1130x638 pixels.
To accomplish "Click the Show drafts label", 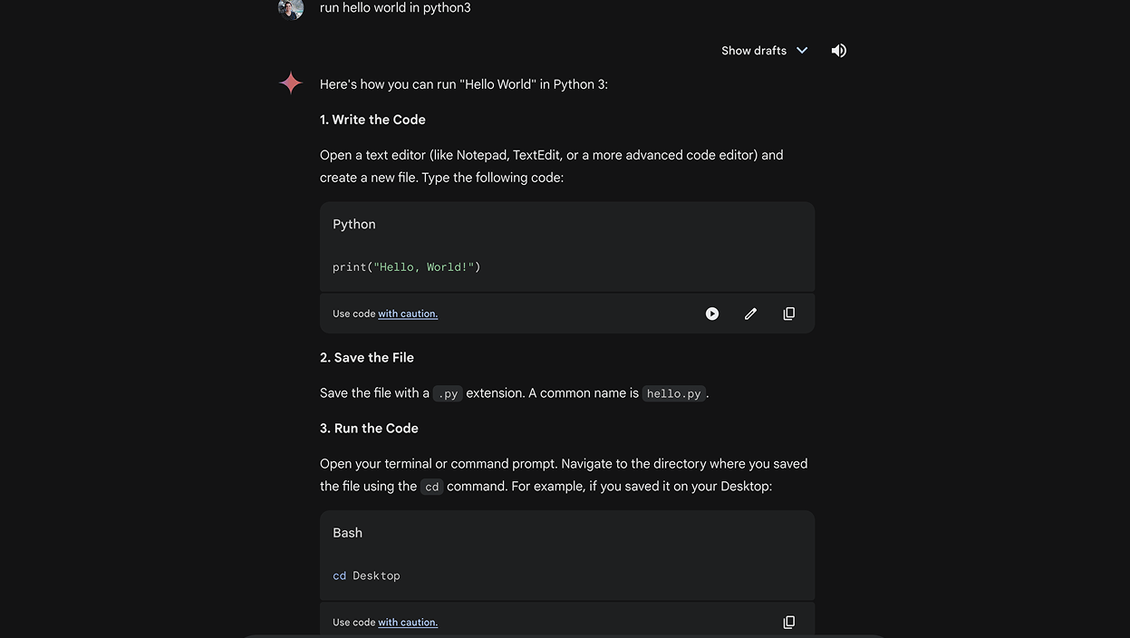I will pos(754,51).
